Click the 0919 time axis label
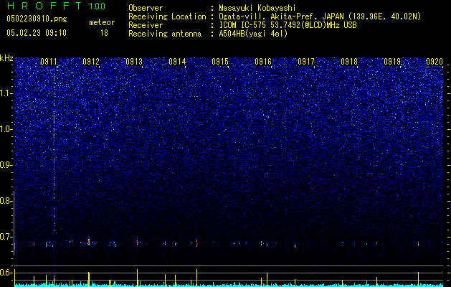 [x=392, y=62]
